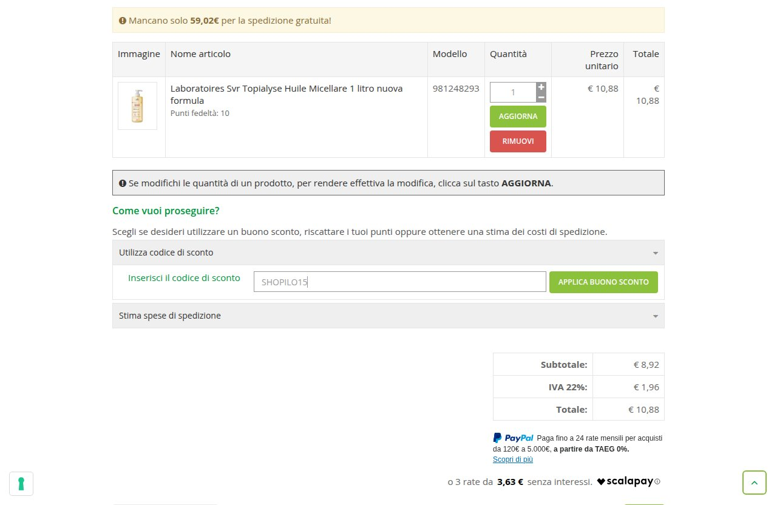This screenshot has width=777, height=505.
Task: Click the Totale value in summary table
Action: click(x=643, y=410)
